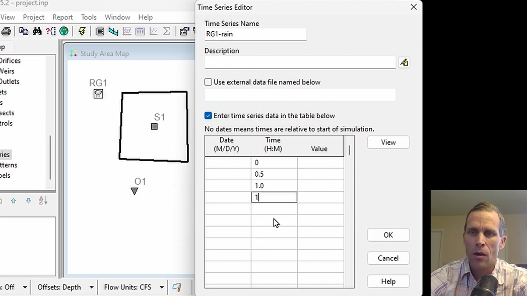Open the Project menu

[x=33, y=17]
